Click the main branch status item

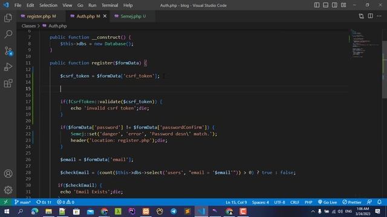click(x=22, y=202)
